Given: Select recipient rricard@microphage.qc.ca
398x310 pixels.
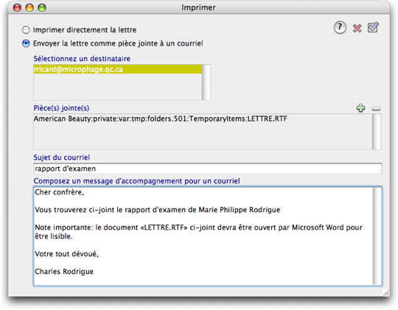Looking at the screenshot, I should (x=118, y=69).
